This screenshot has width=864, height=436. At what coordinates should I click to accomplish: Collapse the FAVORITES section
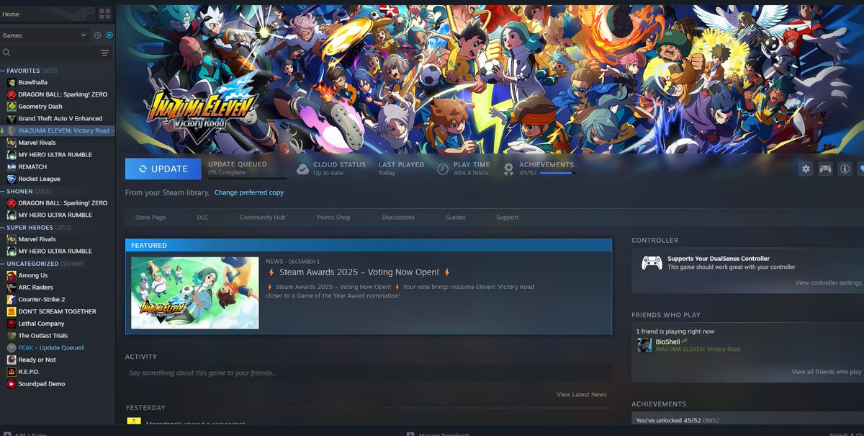2,70
